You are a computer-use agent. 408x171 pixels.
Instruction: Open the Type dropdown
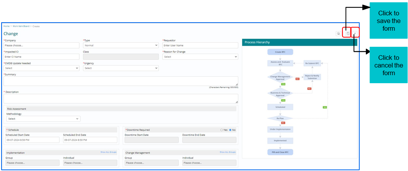pyautogui.click(x=120, y=45)
